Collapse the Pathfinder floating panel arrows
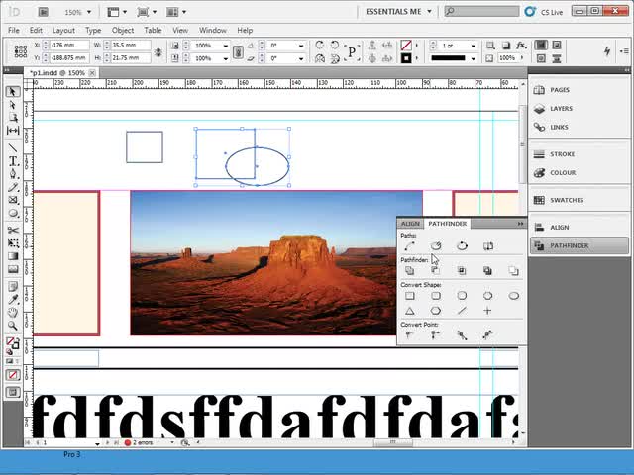Screen dimensions: 634x475 coord(520,224)
